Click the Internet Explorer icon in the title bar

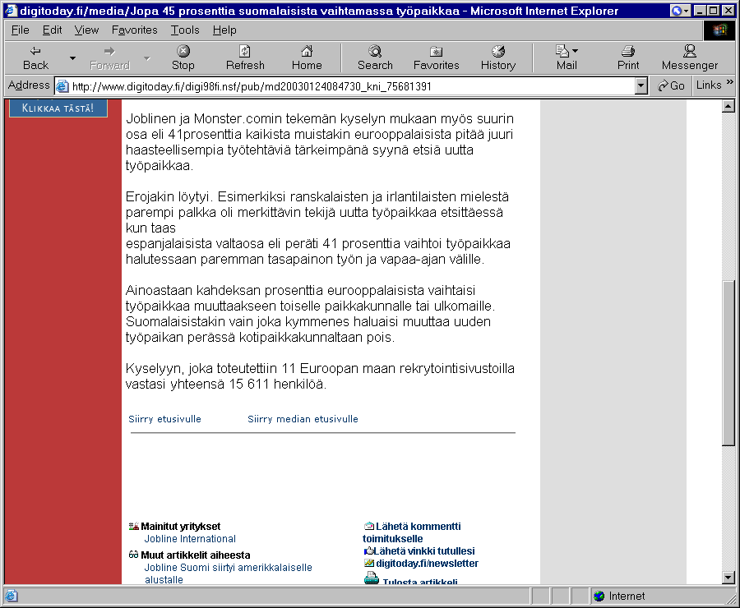pos(11,11)
